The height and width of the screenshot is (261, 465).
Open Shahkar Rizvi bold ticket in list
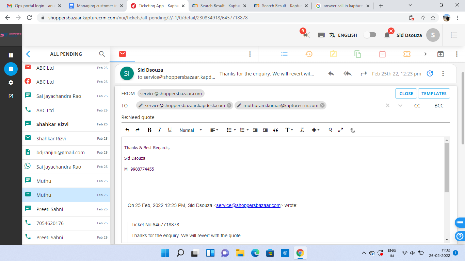[x=66, y=124]
